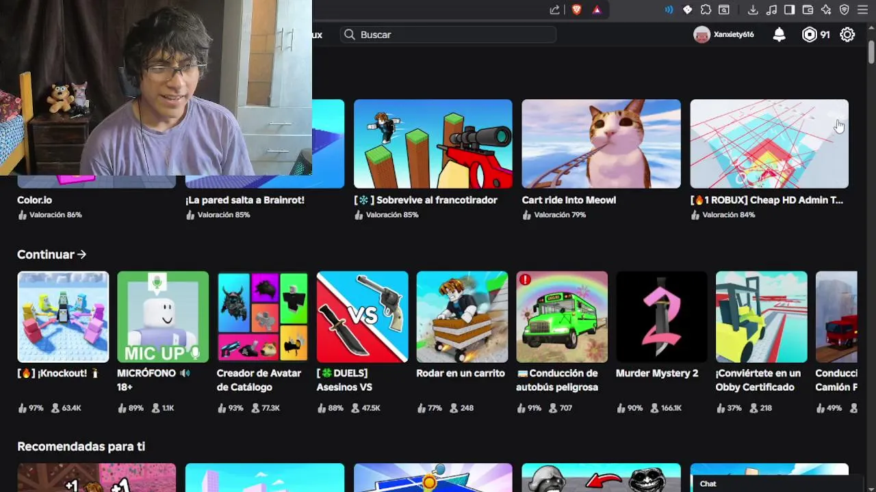This screenshot has height=492, width=876.
Task: Click the scrollbar up arrow
Action: (871, 29)
